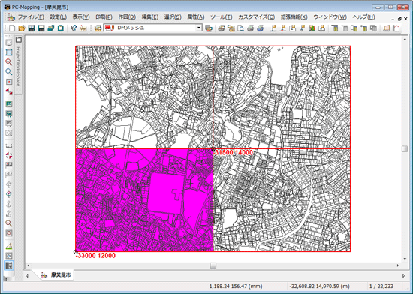The width and height of the screenshot is (413, 294).
Task: Click the upper anchor icon in left toolbar
Action: click(x=9, y=204)
